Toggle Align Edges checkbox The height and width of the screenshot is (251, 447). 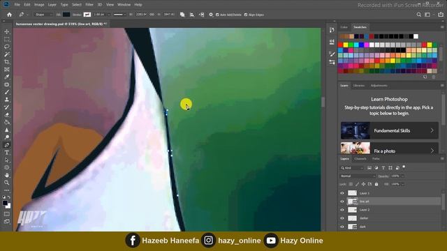246,15
